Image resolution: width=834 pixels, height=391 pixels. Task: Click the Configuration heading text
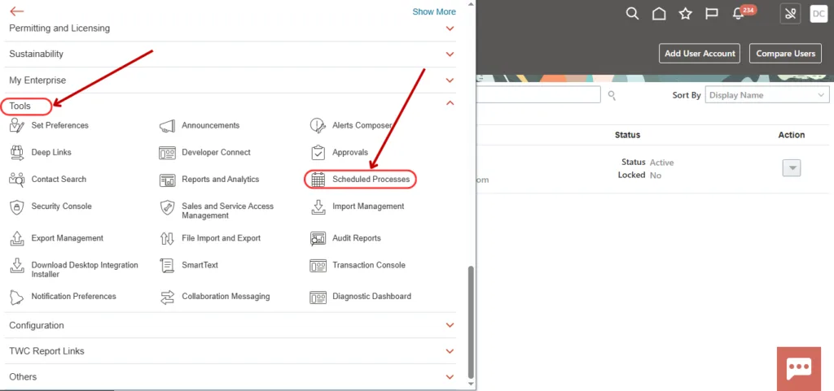(37, 325)
